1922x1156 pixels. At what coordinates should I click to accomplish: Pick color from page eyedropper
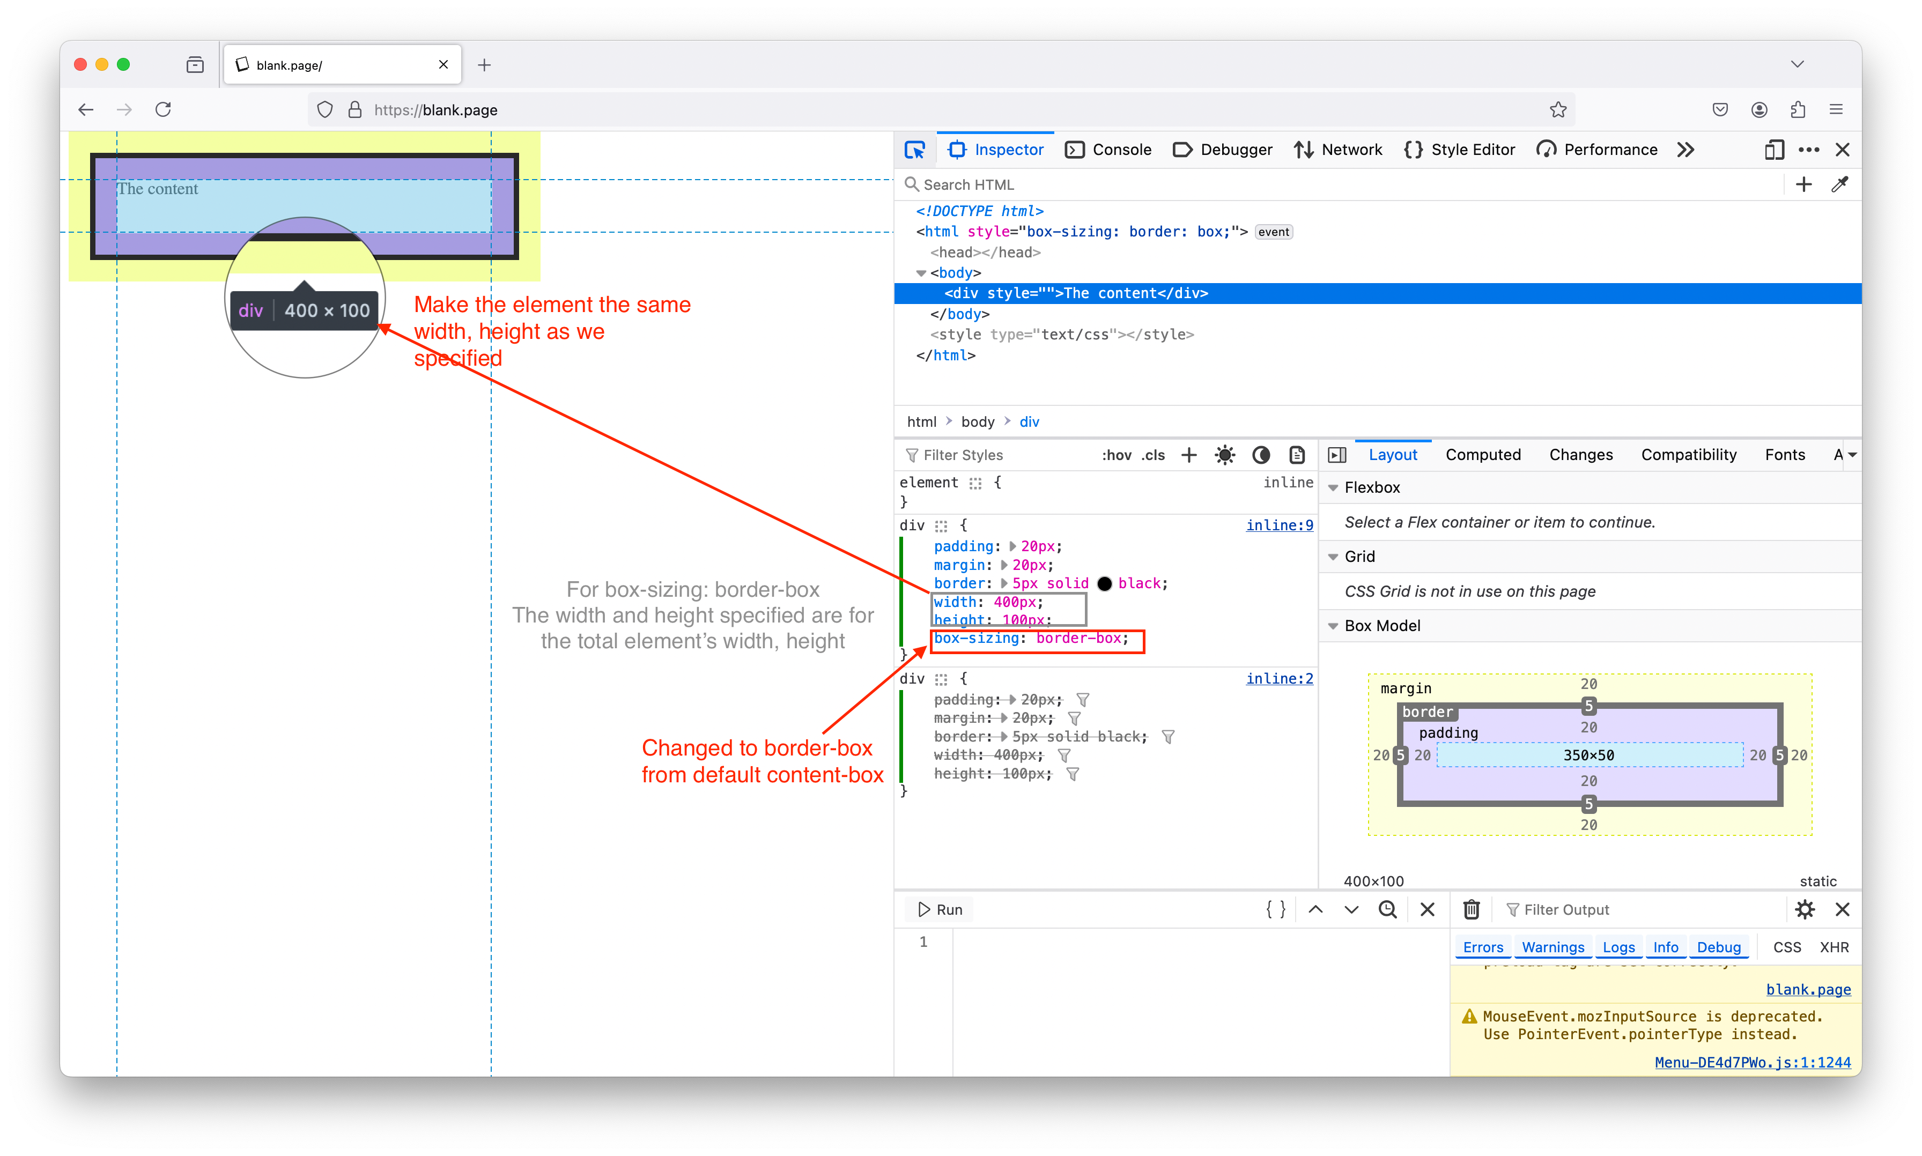(x=1840, y=184)
